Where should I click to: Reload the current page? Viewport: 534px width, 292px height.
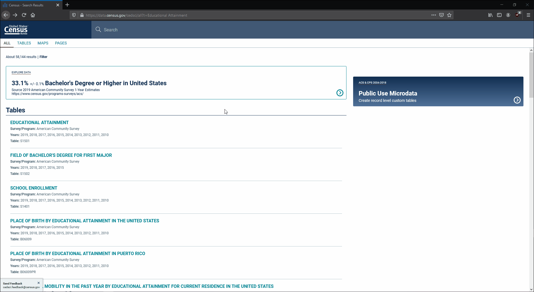[x=24, y=15]
